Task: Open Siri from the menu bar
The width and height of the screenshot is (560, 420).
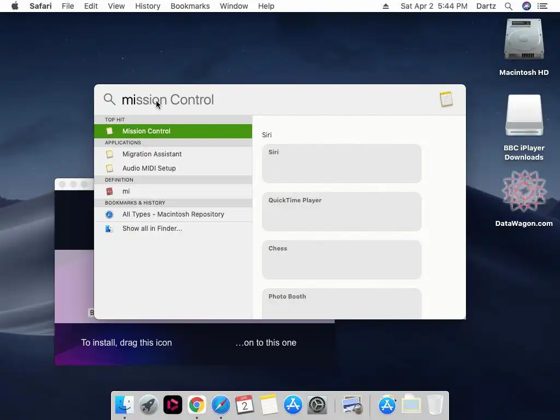Action: [x=527, y=6]
